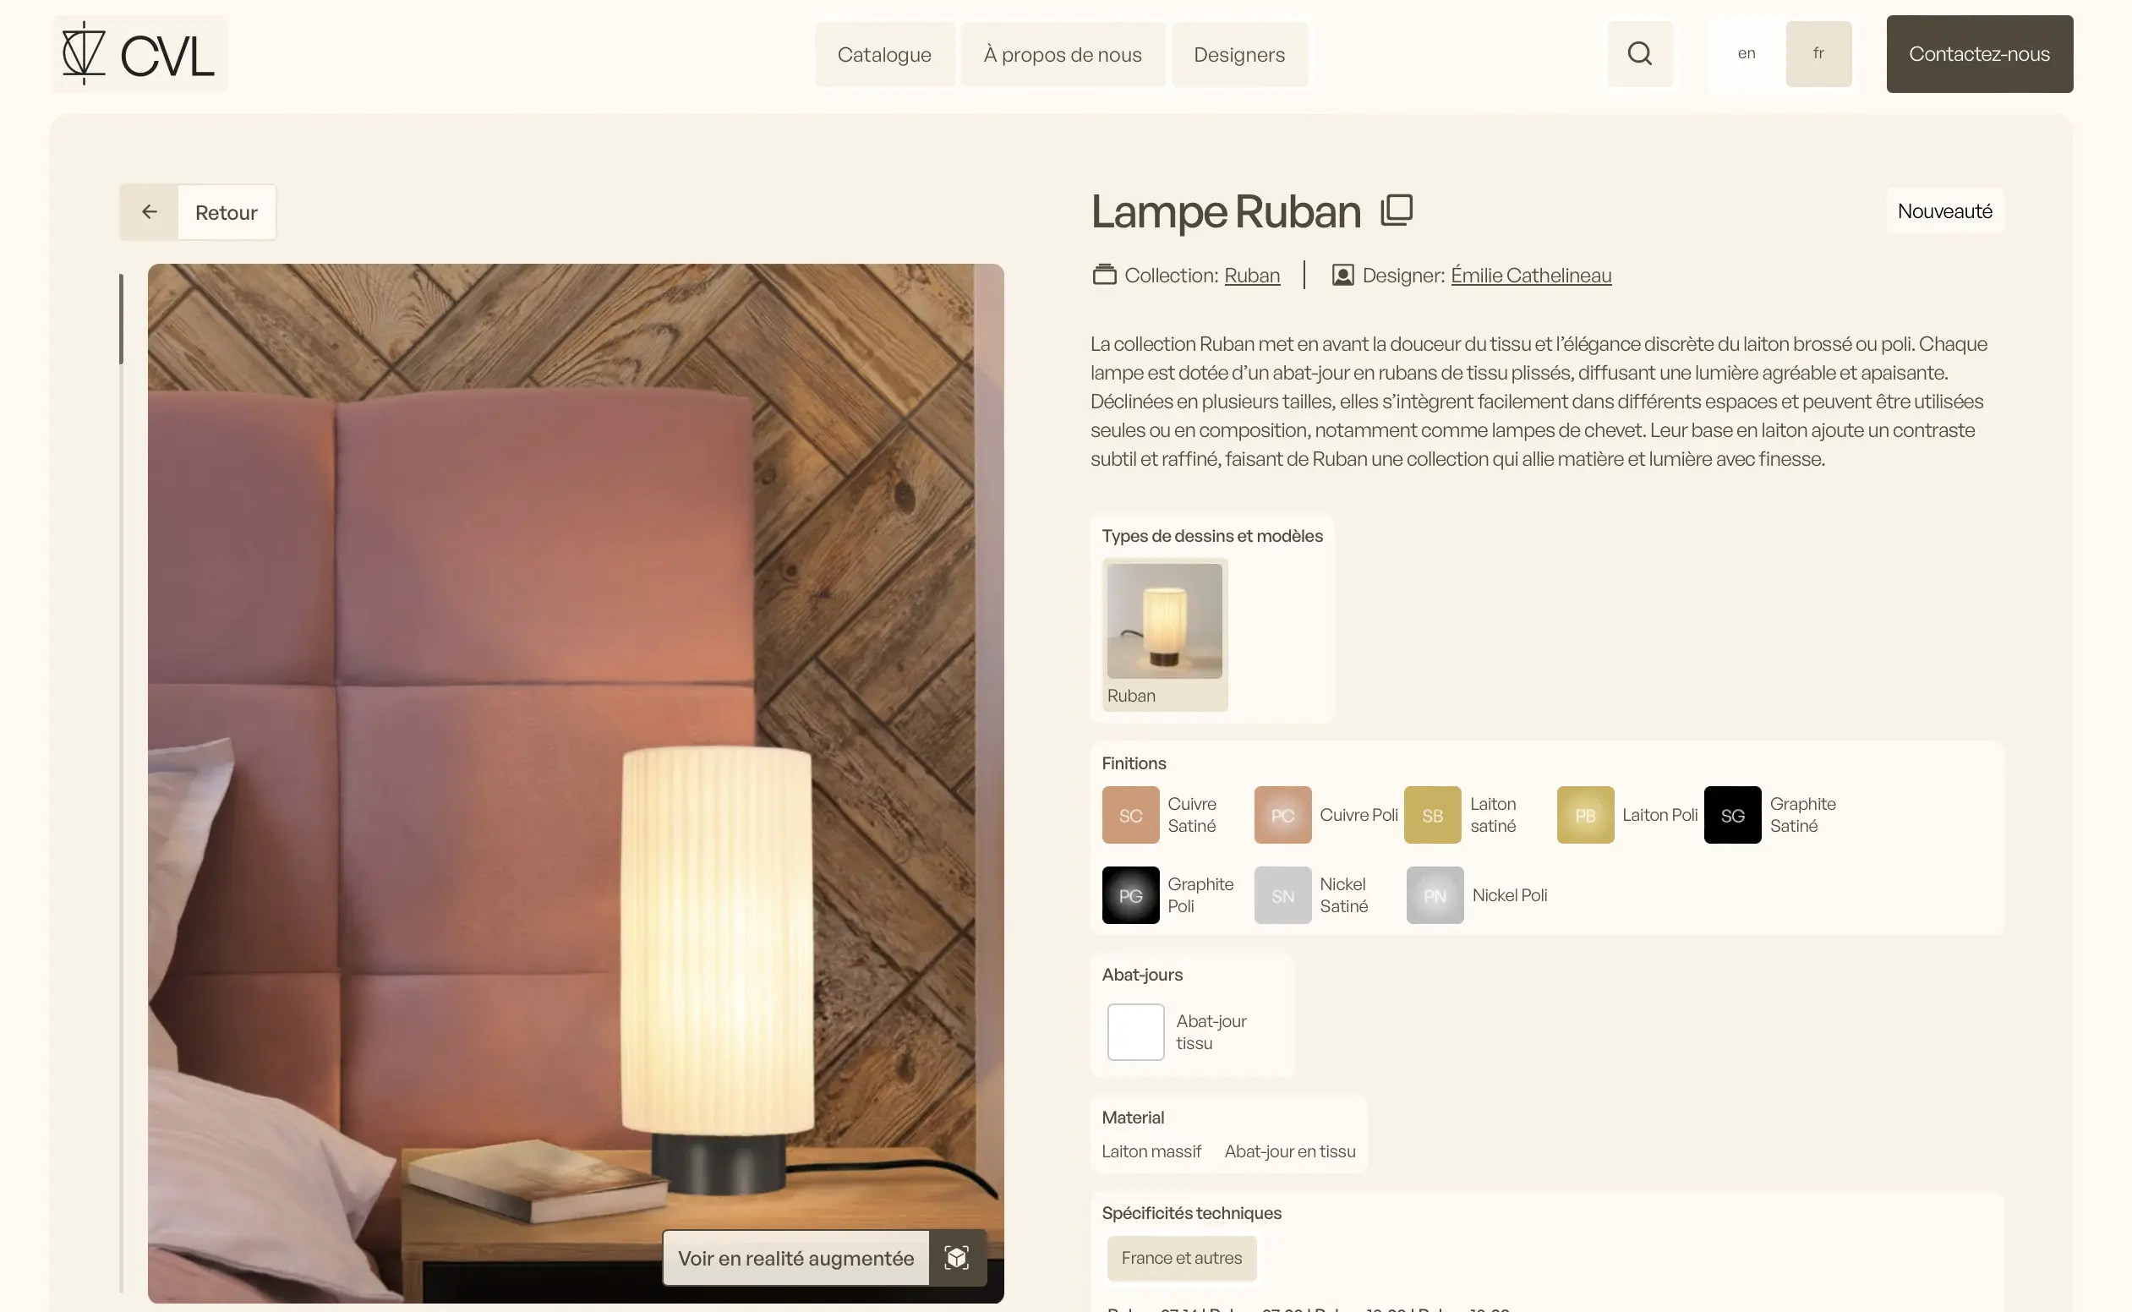The height and width of the screenshot is (1312, 2132).
Task: Open the Catalogue menu
Action: [x=884, y=54]
